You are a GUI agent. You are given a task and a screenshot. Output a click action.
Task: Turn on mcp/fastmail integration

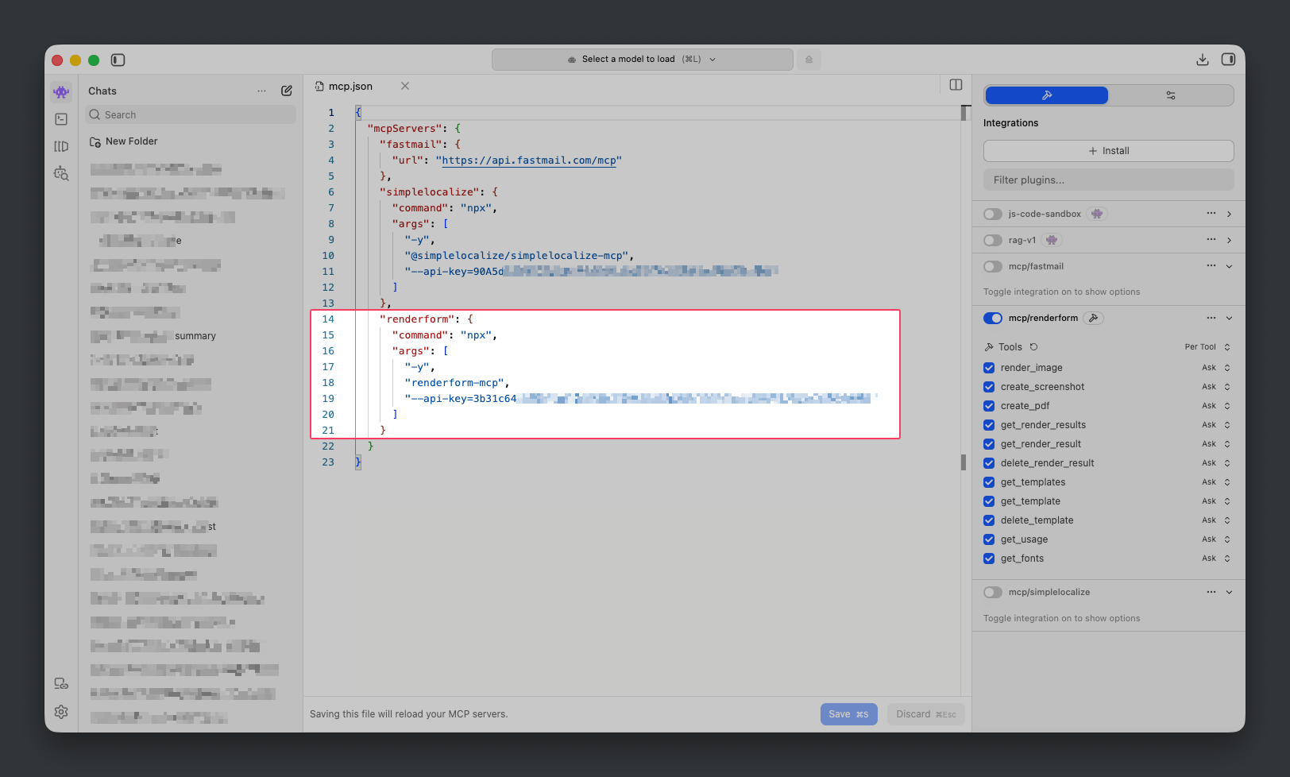coord(993,266)
